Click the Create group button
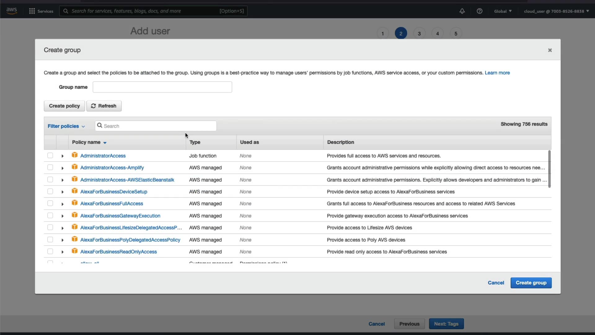The width and height of the screenshot is (595, 335). (x=531, y=283)
